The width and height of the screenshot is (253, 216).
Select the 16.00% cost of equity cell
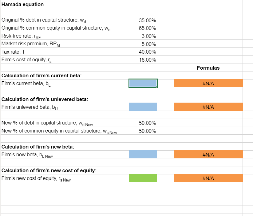(x=143, y=60)
